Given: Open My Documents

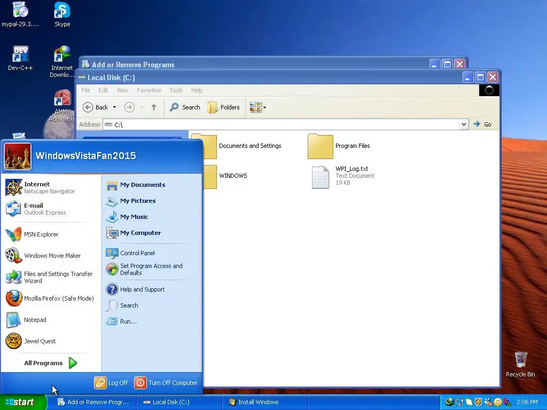Looking at the screenshot, I should point(136,185).
